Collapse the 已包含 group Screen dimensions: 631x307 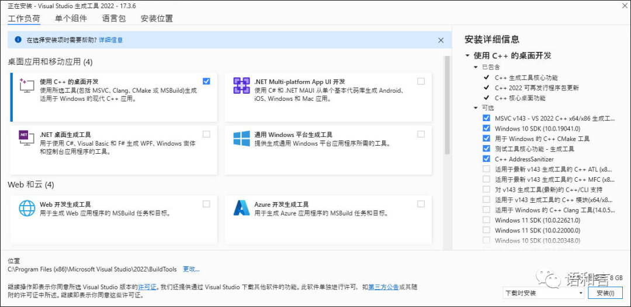476,67
